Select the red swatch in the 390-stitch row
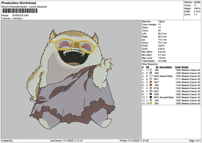Viewport: 202px width, 143px height. 151,85
